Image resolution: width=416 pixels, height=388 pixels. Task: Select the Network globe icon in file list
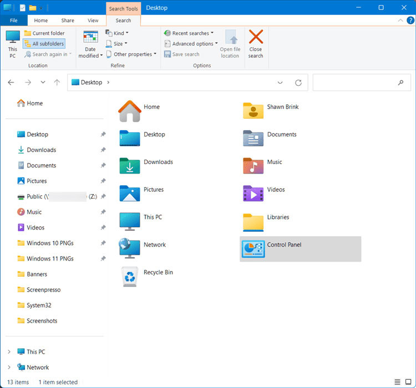129,248
